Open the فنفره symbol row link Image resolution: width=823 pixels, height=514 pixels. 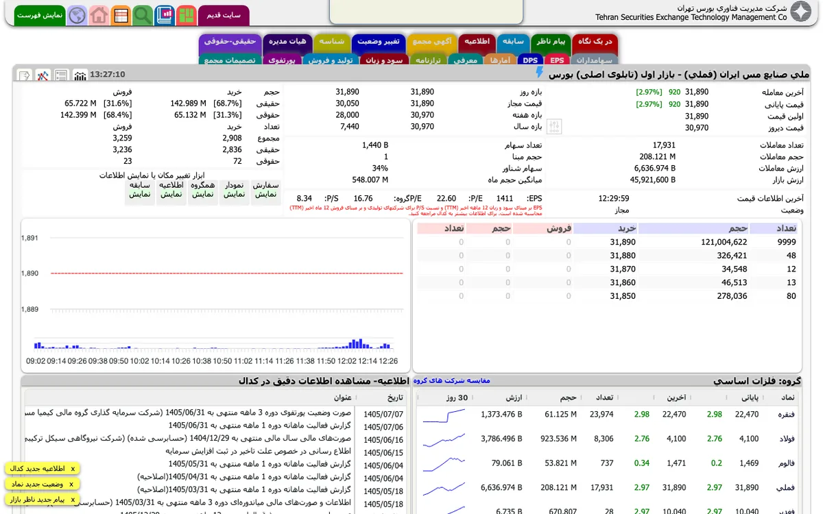[786, 414]
